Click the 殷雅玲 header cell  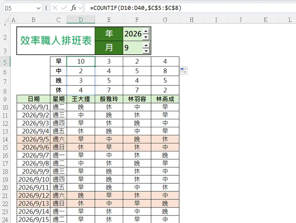point(109,99)
